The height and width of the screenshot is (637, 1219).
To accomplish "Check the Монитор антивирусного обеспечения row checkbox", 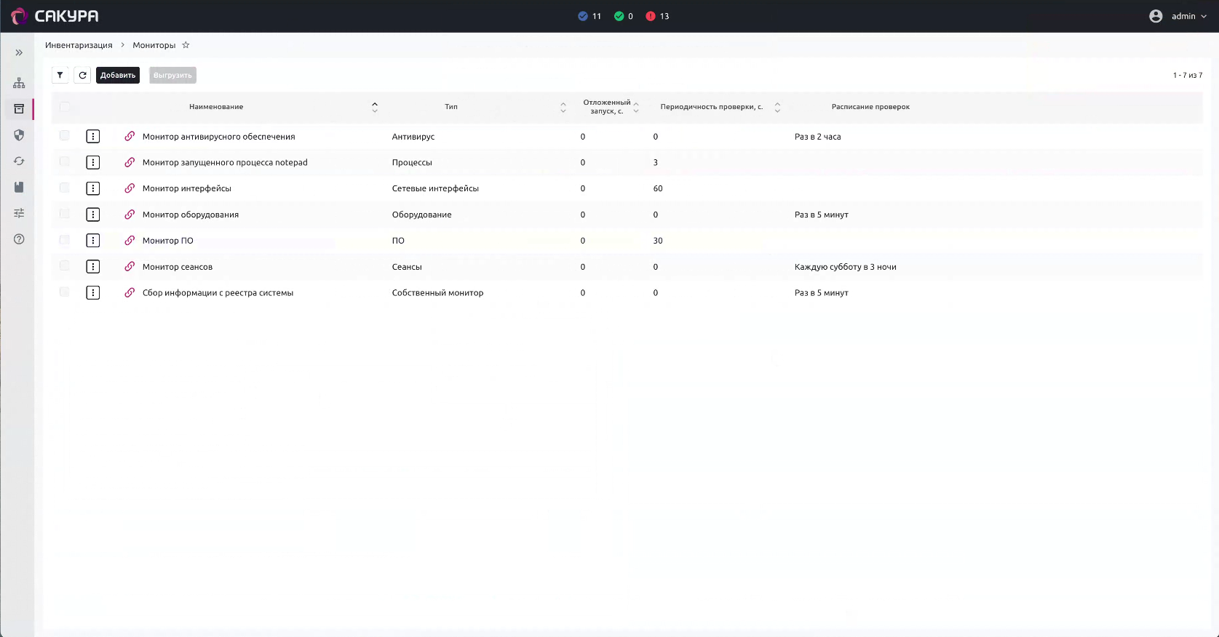I will coord(65,136).
